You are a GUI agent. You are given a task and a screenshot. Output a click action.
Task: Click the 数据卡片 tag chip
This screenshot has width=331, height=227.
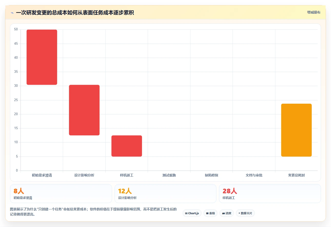coord(245,213)
